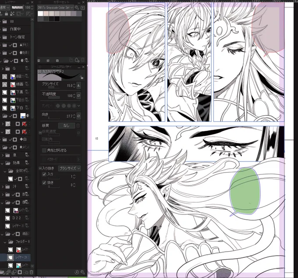Uncheck the 入り checkbox
Image resolution: width=298 pixels, height=278 pixels.
click(44, 174)
